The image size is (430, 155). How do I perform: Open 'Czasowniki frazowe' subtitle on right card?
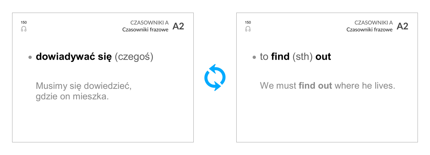[369, 30]
